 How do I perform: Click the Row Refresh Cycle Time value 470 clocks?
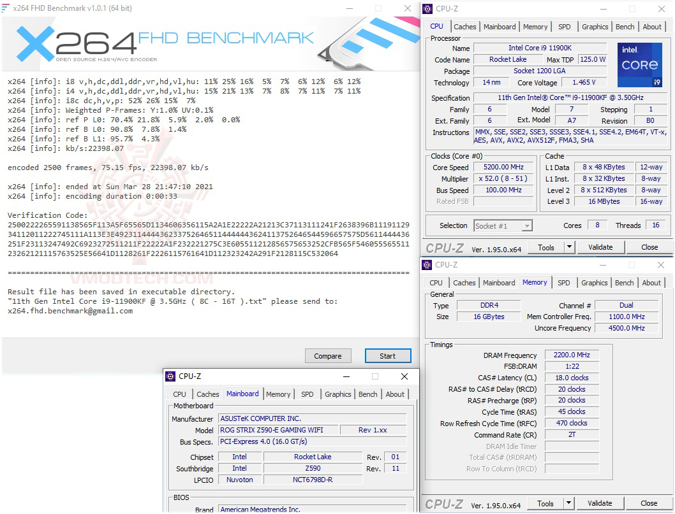tap(572, 424)
